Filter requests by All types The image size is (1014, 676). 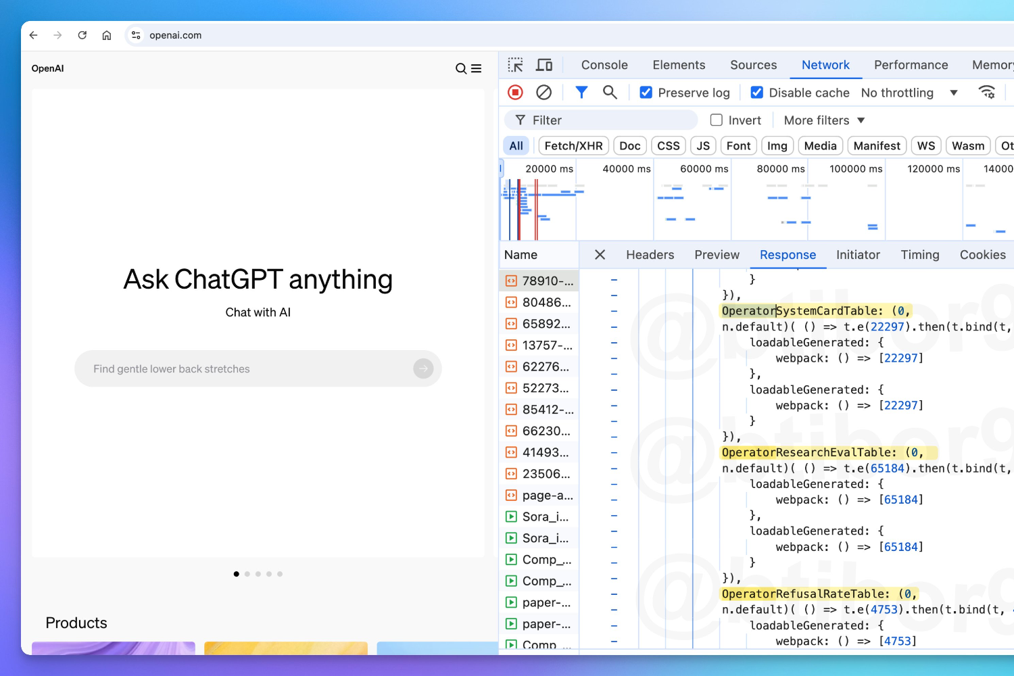pos(516,146)
